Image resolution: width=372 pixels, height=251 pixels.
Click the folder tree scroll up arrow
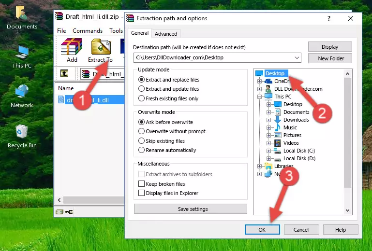point(347,74)
